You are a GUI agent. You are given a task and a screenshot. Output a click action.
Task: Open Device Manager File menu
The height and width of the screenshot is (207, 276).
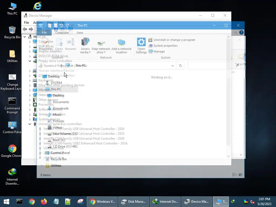point(26,23)
